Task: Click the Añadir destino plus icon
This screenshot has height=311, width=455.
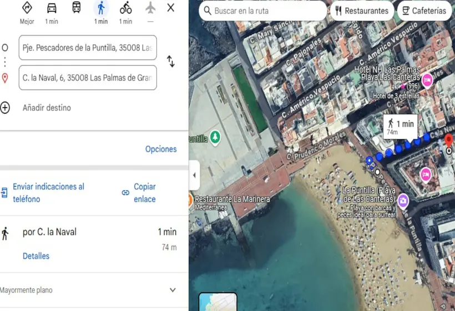Action: pyautogui.click(x=5, y=108)
